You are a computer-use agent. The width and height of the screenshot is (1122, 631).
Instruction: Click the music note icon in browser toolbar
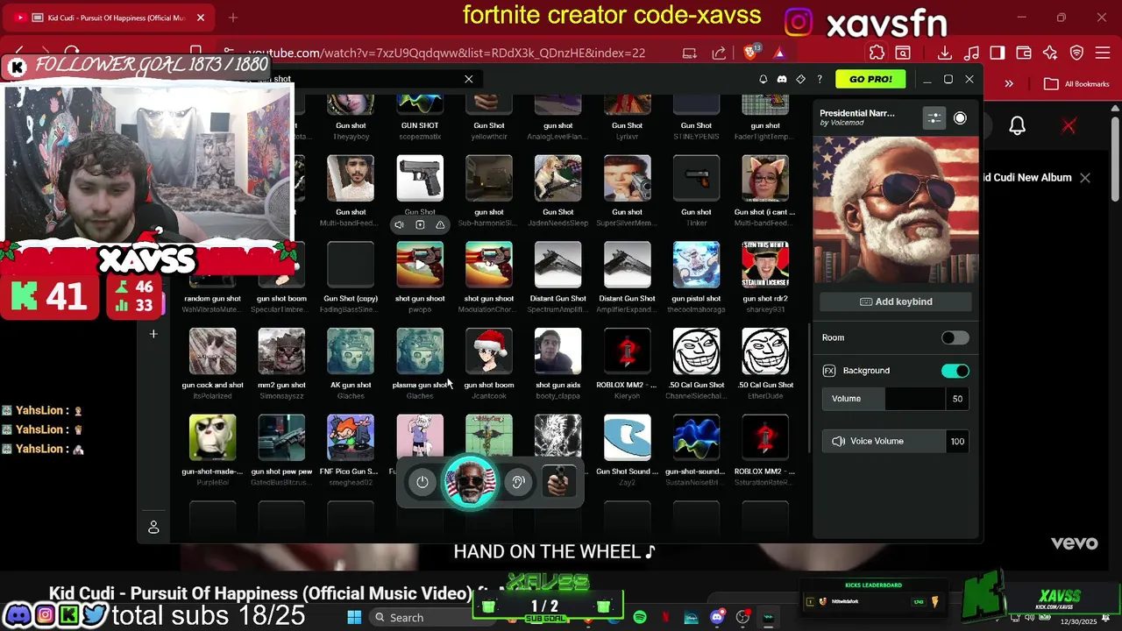pyautogui.click(x=971, y=53)
